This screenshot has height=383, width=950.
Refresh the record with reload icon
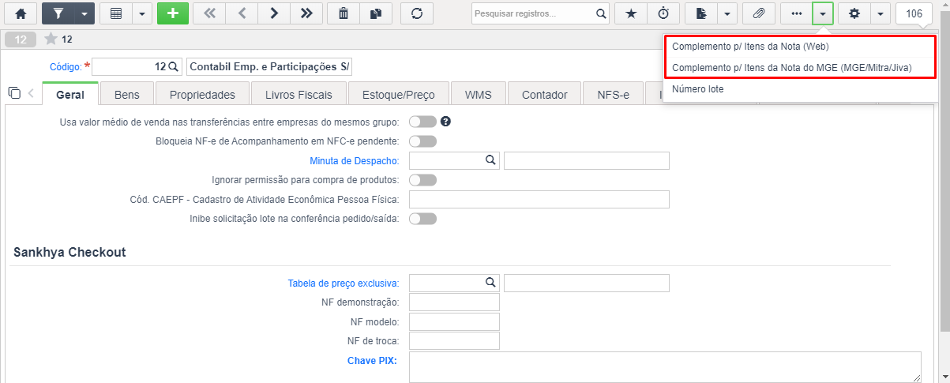pyautogui.click(x=416, y=13)
